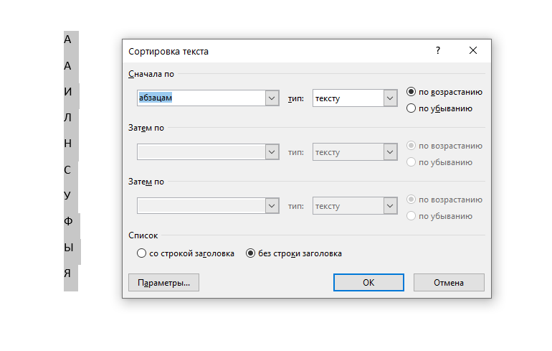This screenshot has height=351, width=552.
Task: Expand the second Затем по field dropdown
Action: [272, 152]
